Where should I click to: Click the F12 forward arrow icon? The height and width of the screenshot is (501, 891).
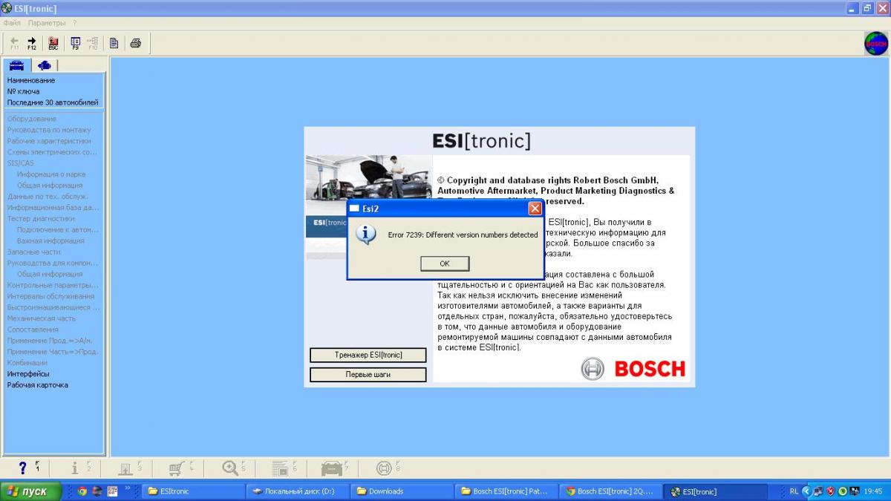point(32,43)
